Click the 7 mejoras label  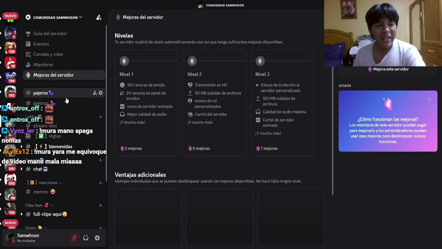[x=267, y=148]
